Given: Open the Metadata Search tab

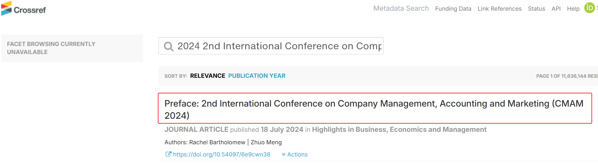Looking at the screenshot, I should tap(401, 8).
